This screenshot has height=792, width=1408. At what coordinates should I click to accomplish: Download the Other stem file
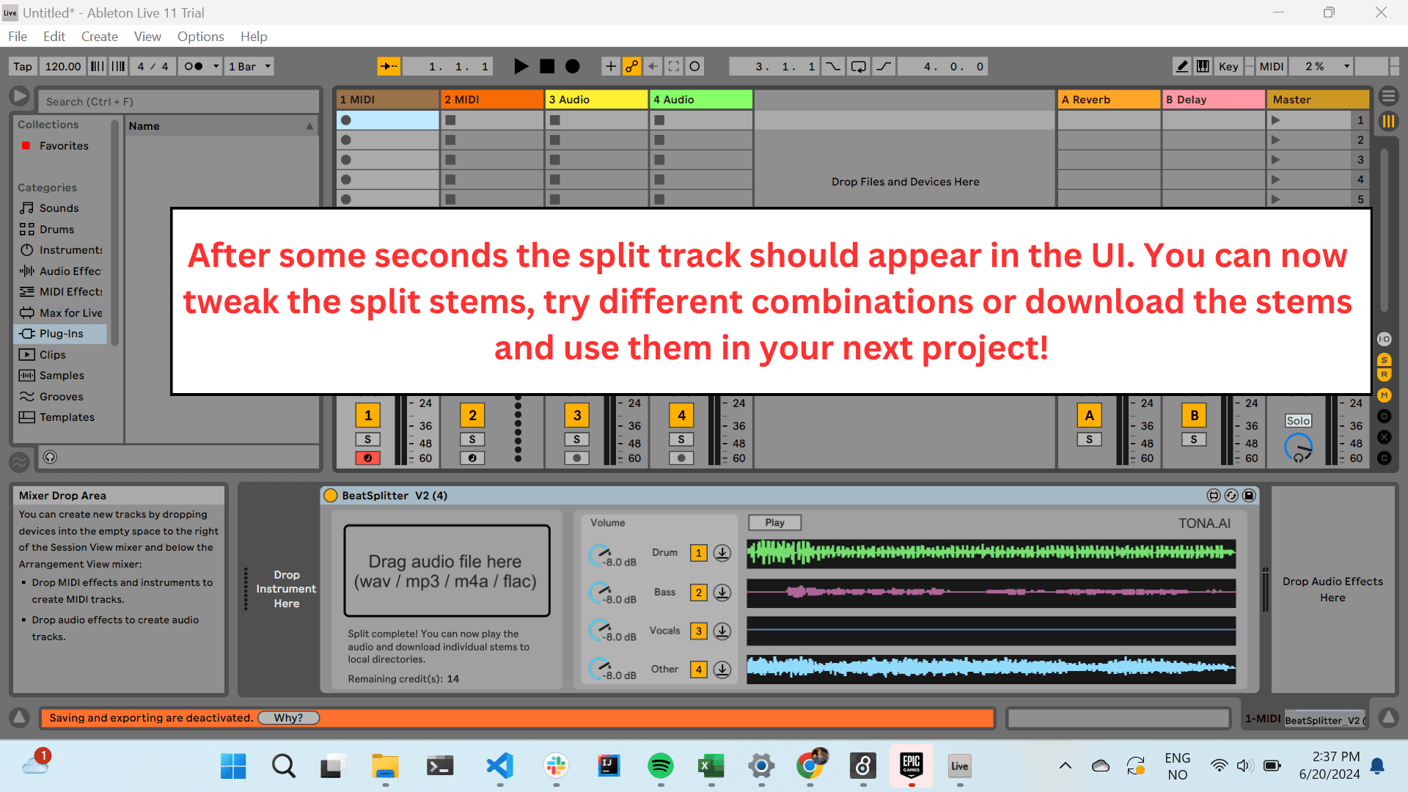coord(722,667)
